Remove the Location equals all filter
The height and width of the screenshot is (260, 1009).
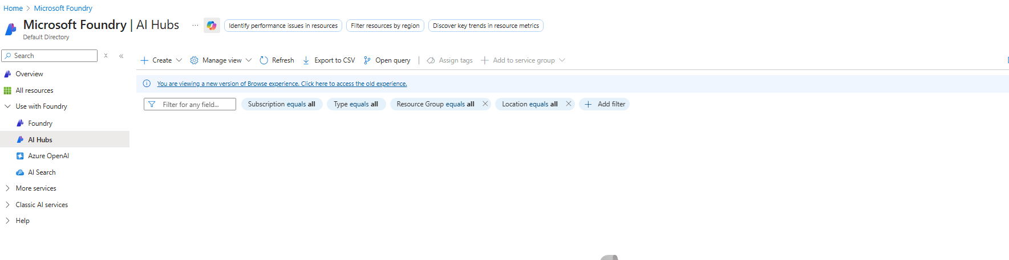point(569,104)
